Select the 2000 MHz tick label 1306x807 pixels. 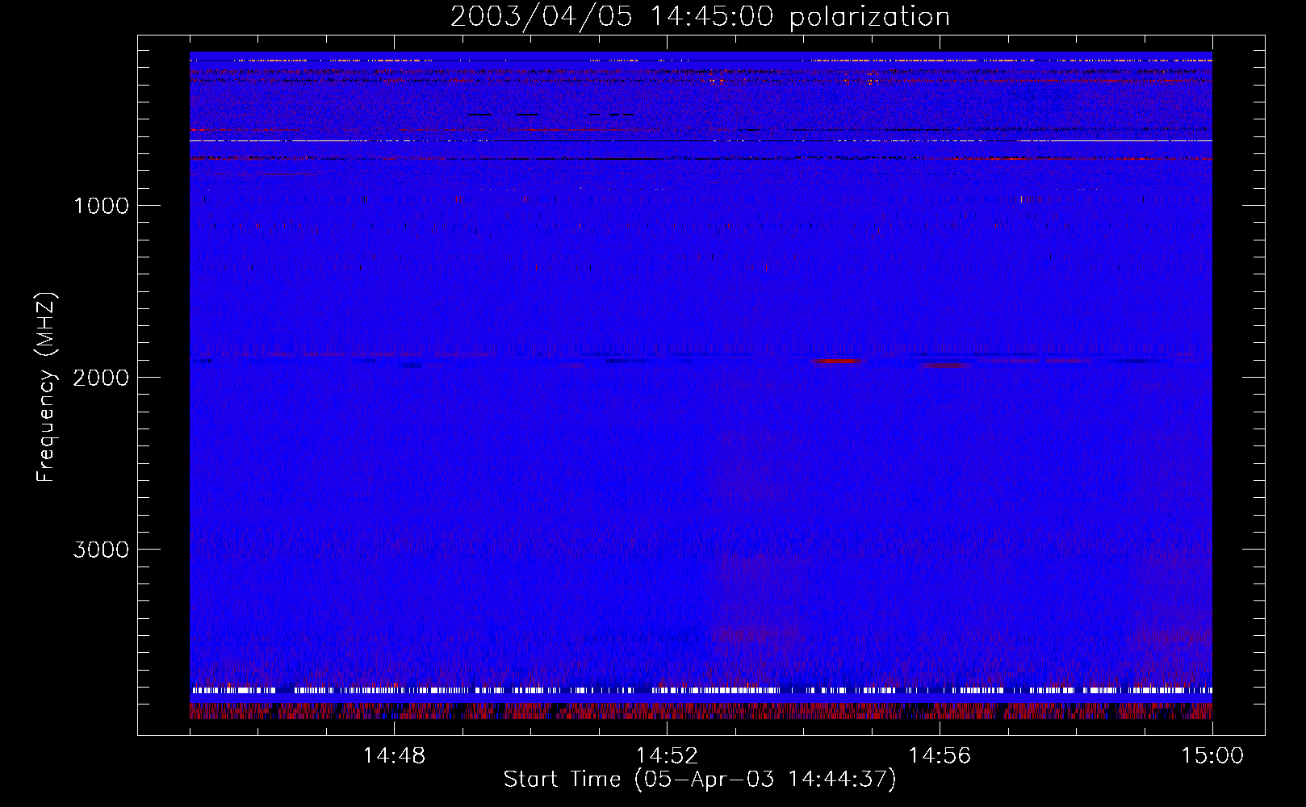tap(101, 378)
